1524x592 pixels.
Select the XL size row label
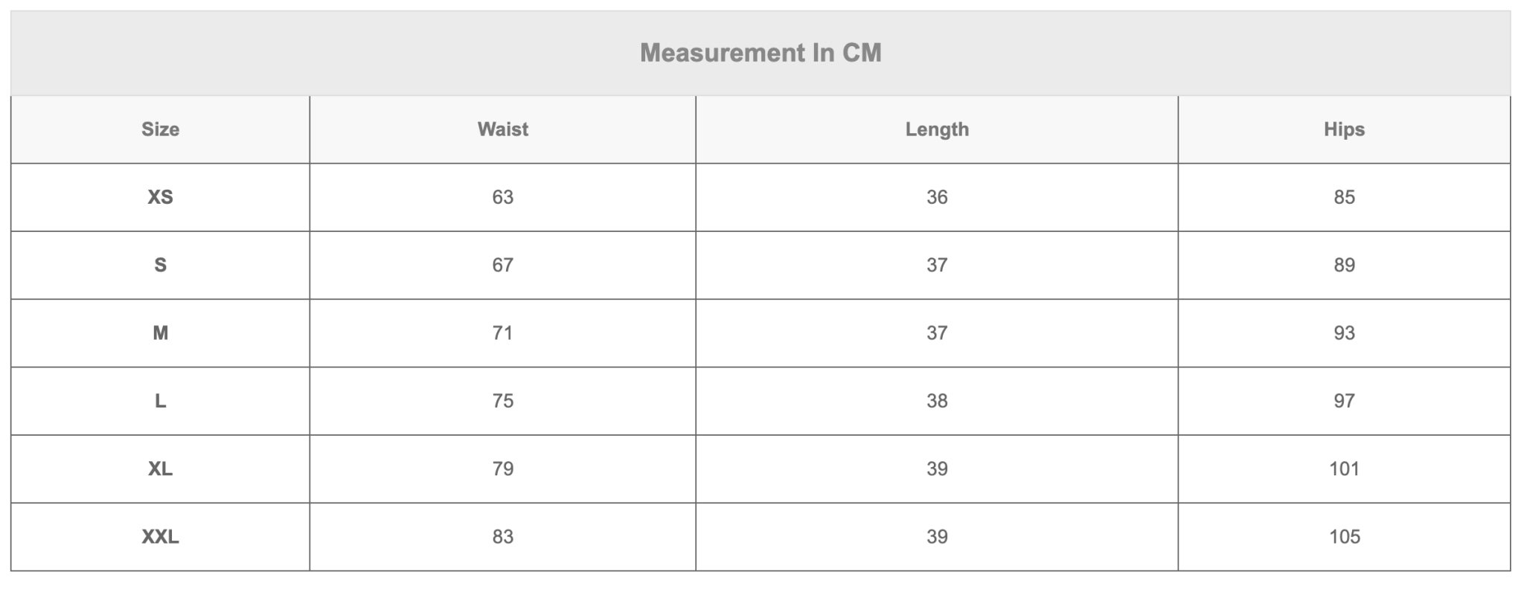pos(160,469)
